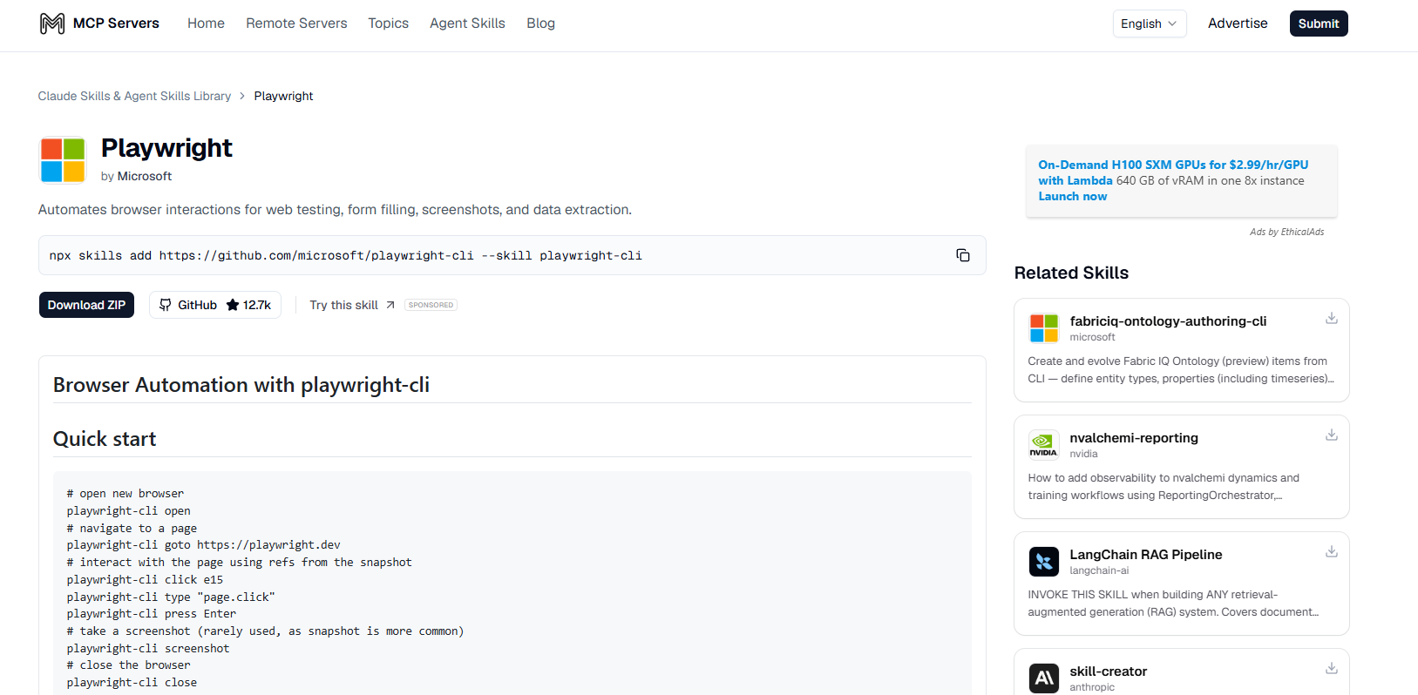
Task: Click the npx skills add command text
Action: 345,255
